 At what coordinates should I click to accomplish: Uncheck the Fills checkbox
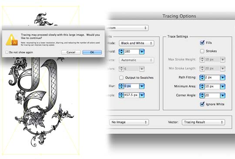pyautogui.click(x=202, y=43)
